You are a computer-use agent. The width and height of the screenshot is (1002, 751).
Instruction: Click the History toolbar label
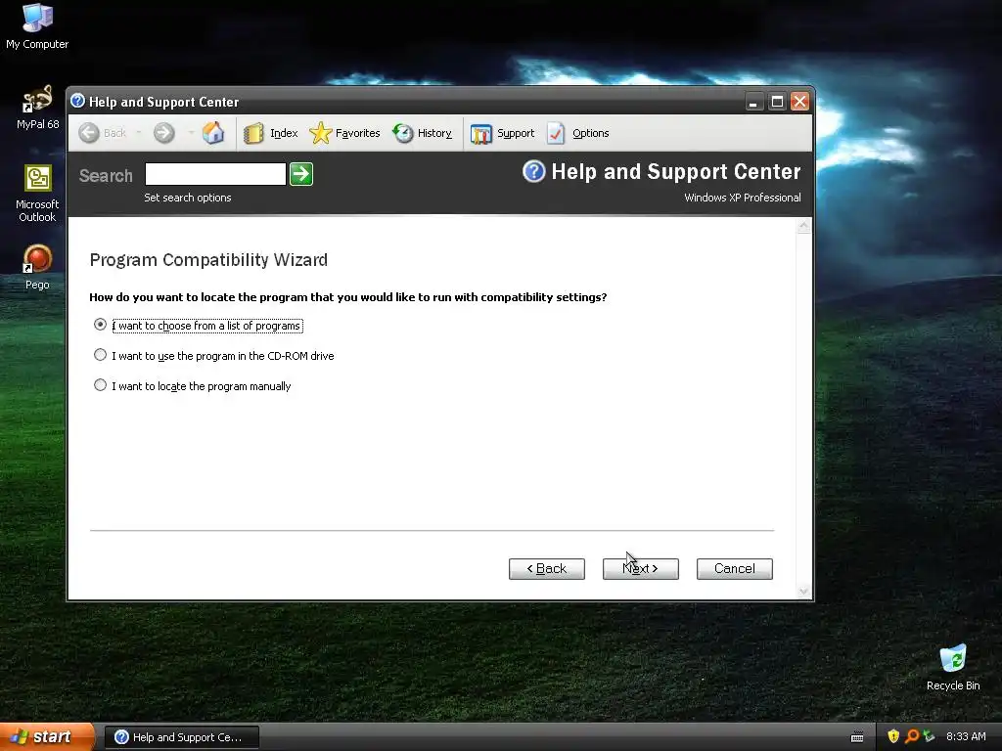pyautogui.click(x=434, y=133)
